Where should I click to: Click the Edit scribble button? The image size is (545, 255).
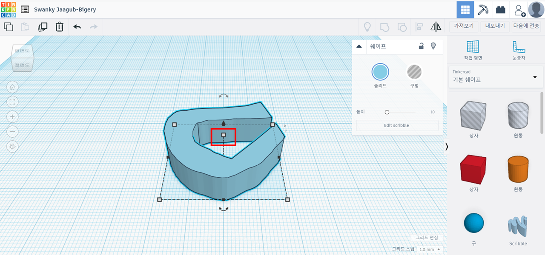(x=397, y=125)
